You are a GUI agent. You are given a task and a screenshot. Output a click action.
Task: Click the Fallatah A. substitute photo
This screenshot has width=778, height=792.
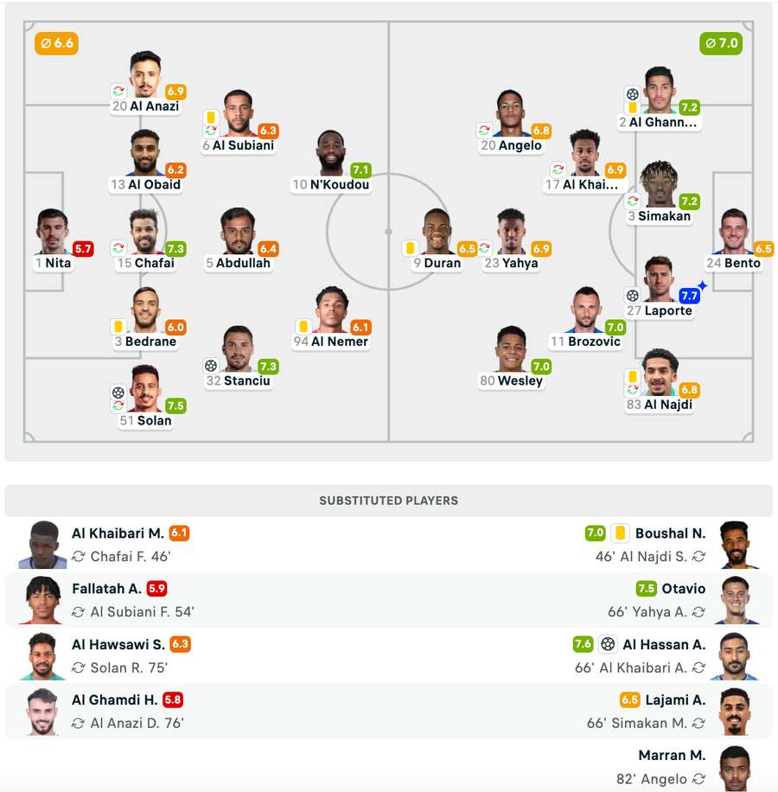click(x=42, y=600)
